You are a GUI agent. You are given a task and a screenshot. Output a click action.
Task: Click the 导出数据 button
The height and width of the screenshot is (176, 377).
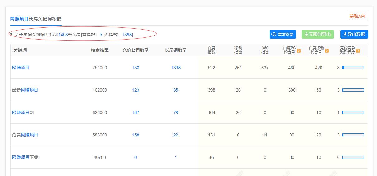(x=354, y=34)
